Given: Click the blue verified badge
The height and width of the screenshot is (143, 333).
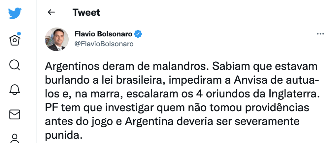Looking at the screenshot, I should pos(138,34).
